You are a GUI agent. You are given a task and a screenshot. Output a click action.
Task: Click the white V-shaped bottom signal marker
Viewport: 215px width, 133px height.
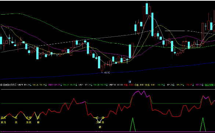100,121
